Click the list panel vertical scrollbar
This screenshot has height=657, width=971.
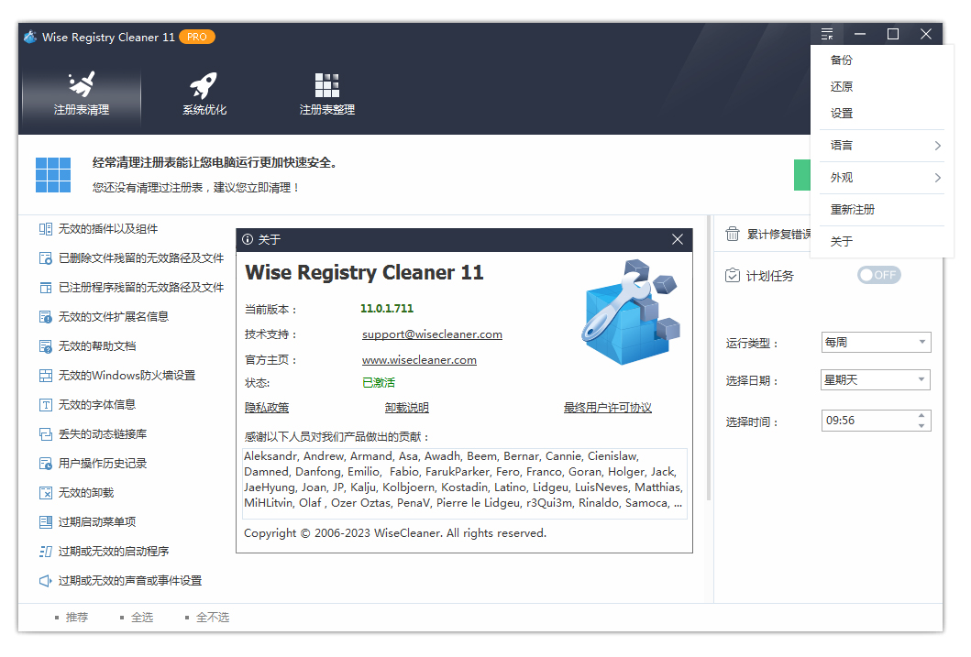coord(709,357)
